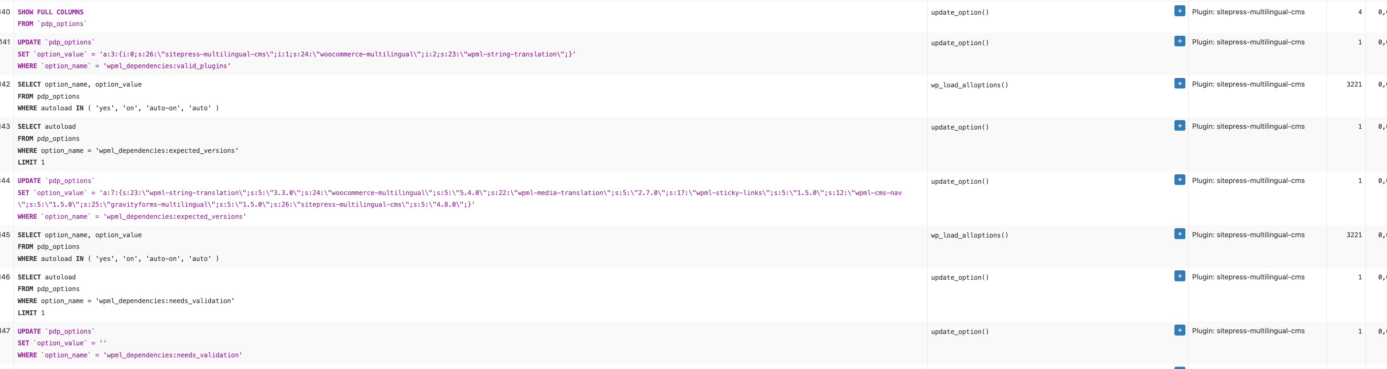Open call stack of expected_versions UPDATE query

point(1179,180)
